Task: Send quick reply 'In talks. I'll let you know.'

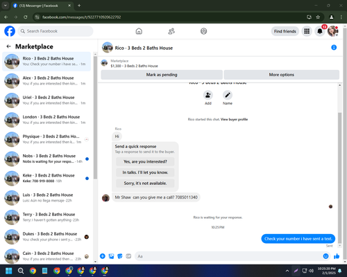Action: tap(145, 172)
